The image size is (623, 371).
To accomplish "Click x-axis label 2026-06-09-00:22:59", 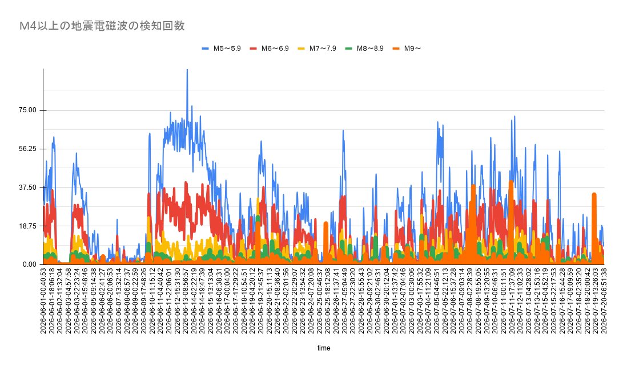I will coord(135,301).
